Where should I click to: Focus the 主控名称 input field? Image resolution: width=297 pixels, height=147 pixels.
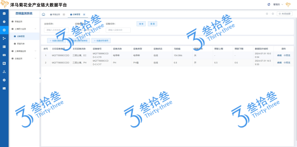(56, 30)
